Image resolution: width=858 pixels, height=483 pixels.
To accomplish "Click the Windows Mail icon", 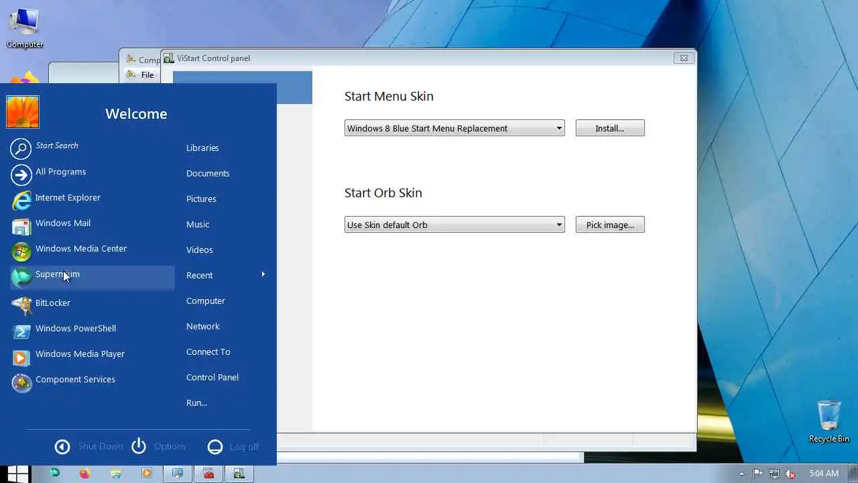I will (21, 226).
